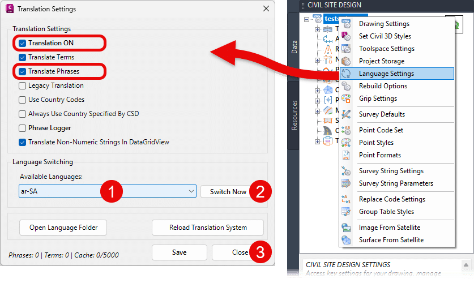474x283 pixels.
Task: Click the Translation Settings app icon in the title bar
Action: point(10,8)
